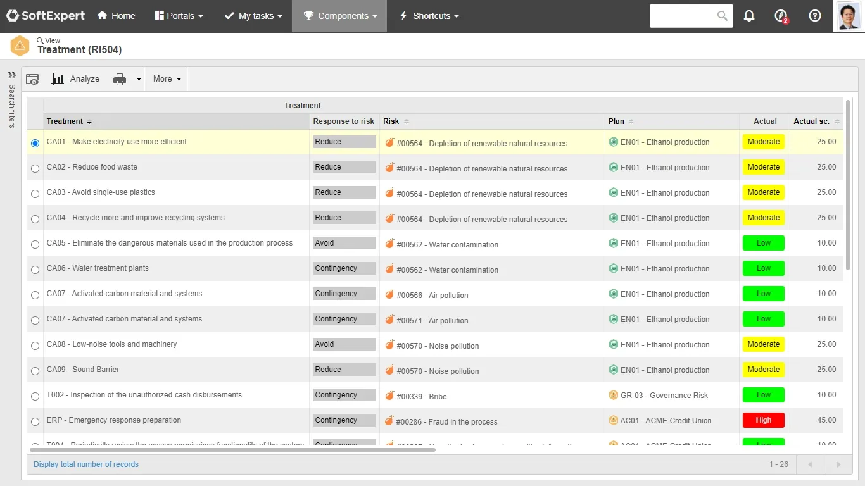Select the CA01 row radio button
865x486 pixels.
coord(35,143)
